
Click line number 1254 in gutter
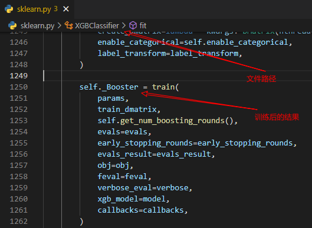pos(19,132)
